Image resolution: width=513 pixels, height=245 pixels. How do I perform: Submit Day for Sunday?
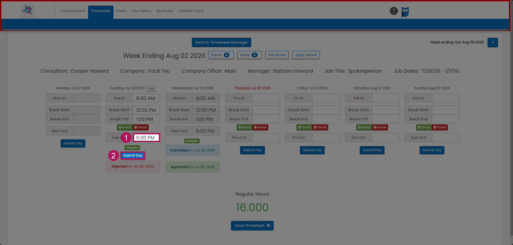(432, 150)
